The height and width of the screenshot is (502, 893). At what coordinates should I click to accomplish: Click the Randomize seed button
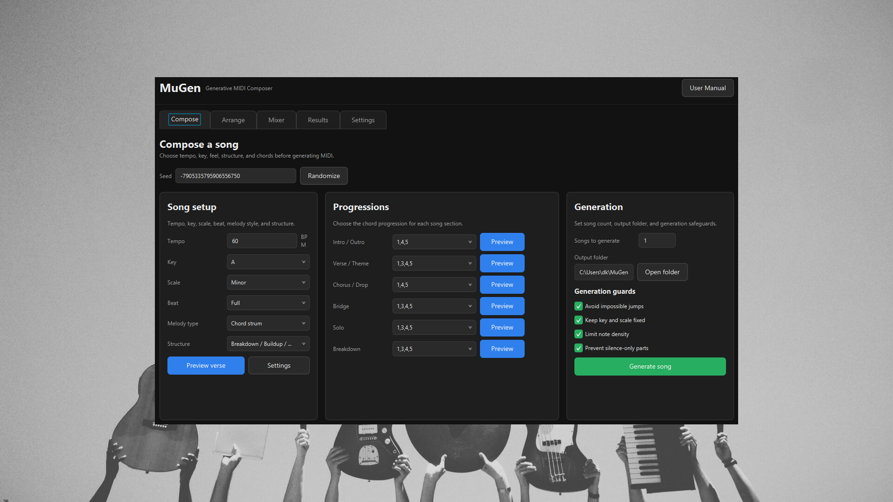(x=324, y=176)
